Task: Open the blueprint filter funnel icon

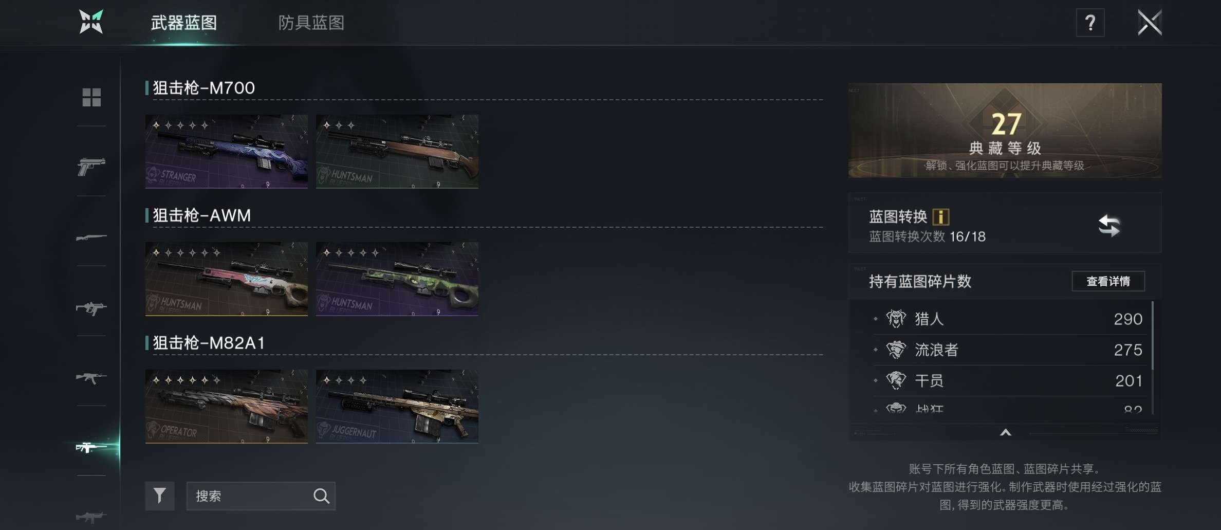Action: (x=160, y=496)
